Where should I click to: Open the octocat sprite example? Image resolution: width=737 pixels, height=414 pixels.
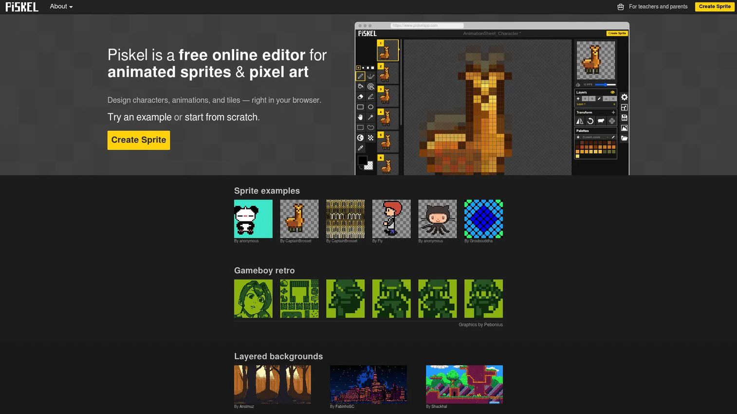[438, 219]
